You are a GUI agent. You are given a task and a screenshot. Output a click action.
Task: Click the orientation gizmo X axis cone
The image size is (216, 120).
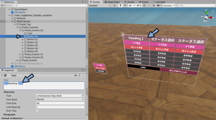[x=210, y=17]
